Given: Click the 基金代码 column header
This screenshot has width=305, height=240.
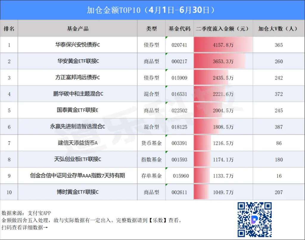Looking at the screenshot, I should [x=179, y=29].
